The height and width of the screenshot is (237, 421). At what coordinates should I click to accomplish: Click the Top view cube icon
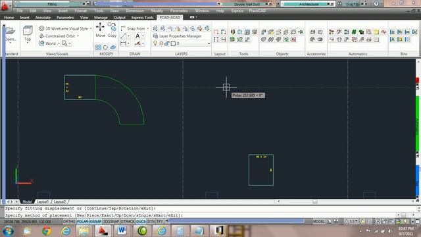point(28,30)
